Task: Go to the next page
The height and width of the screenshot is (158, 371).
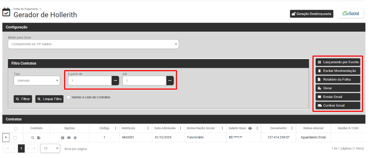Action: point(28,149)
